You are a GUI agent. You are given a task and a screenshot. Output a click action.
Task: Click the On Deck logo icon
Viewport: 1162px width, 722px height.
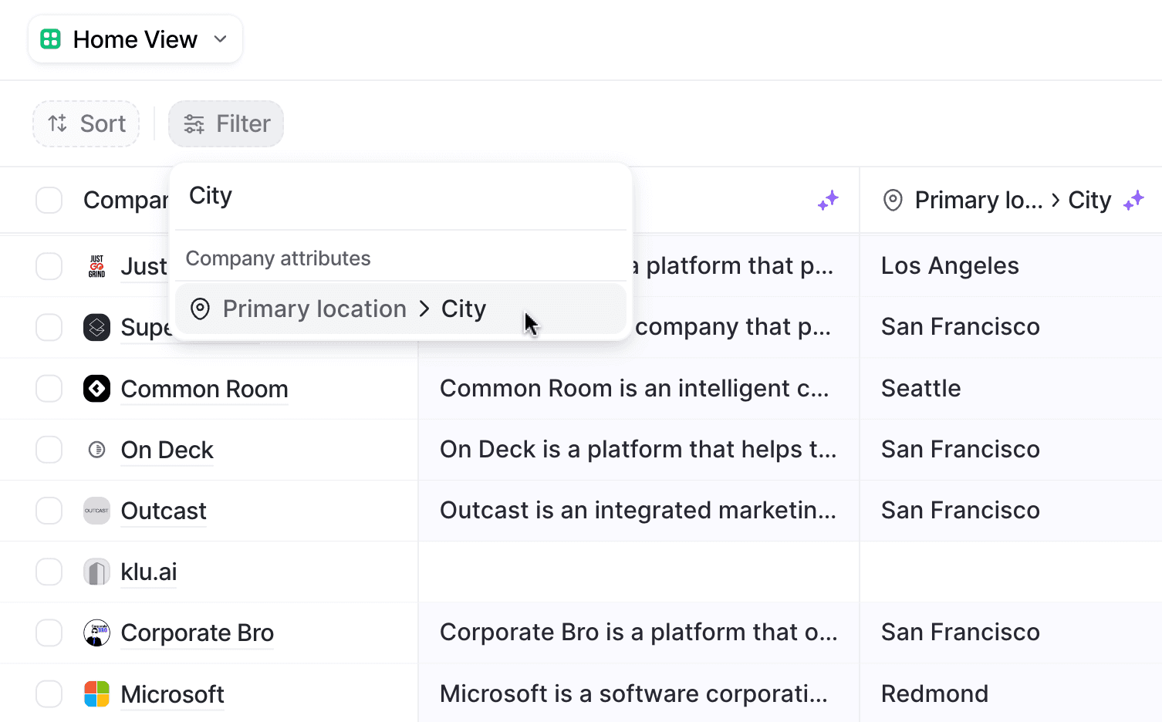pyautogui.click(x=96, y=450)
